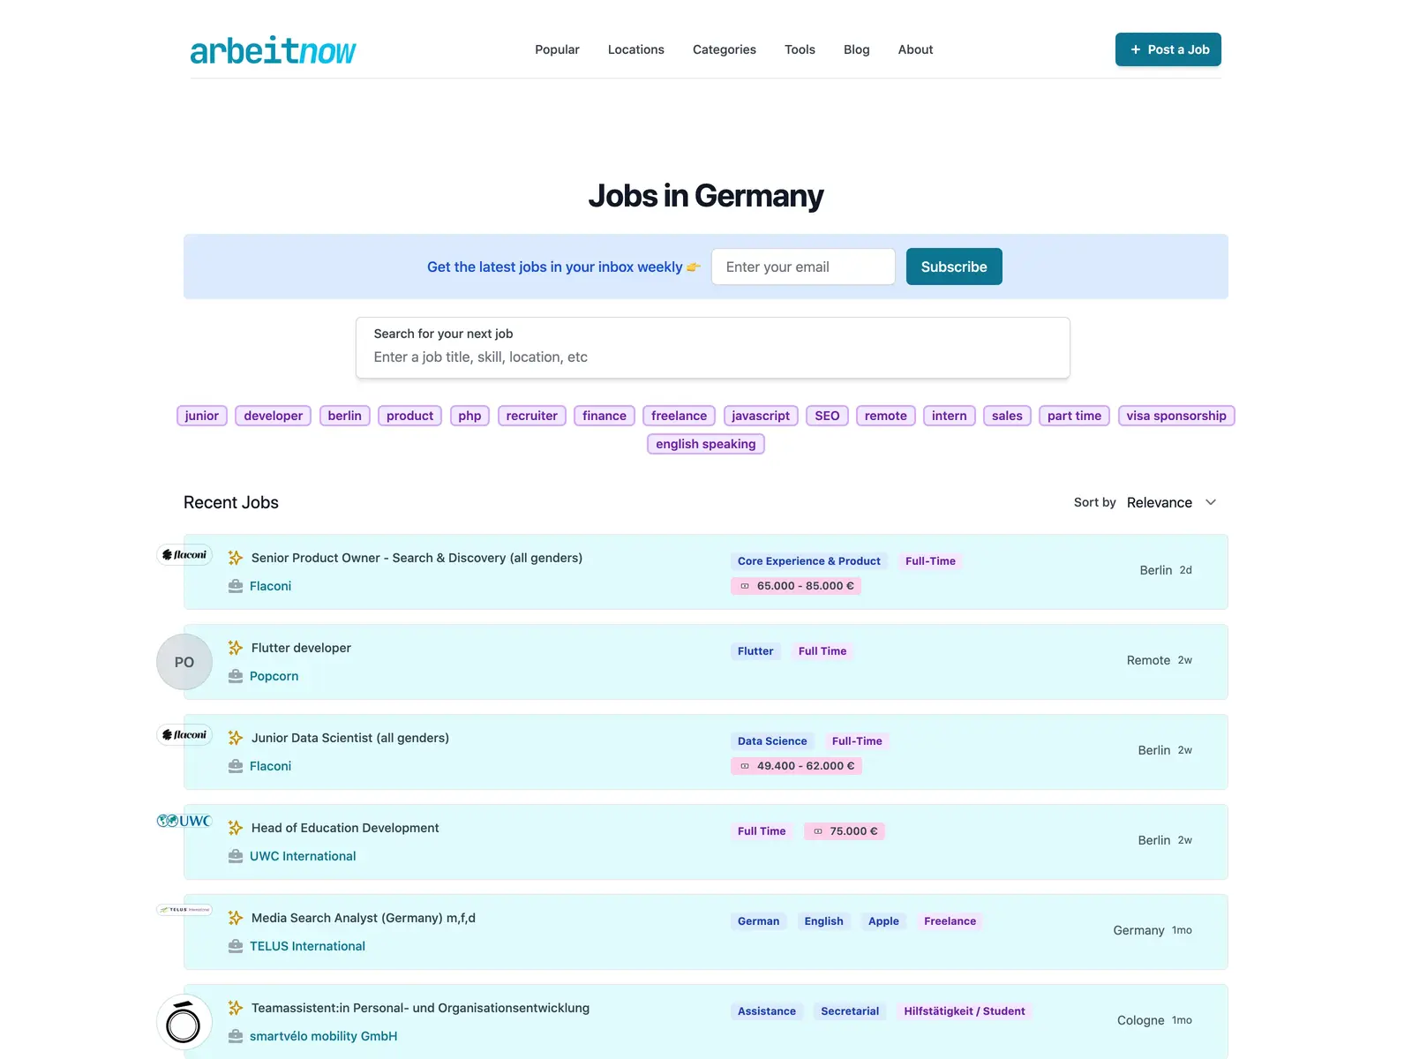This screenshot has width=1412, height=1059.
Task: Click the TELUS International logo
Action: tap(184, 909)
